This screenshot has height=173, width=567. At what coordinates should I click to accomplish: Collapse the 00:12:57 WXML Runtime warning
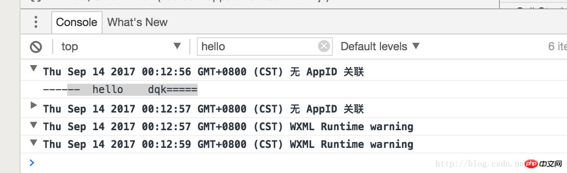pyautogui.click(x=33, y=124)
